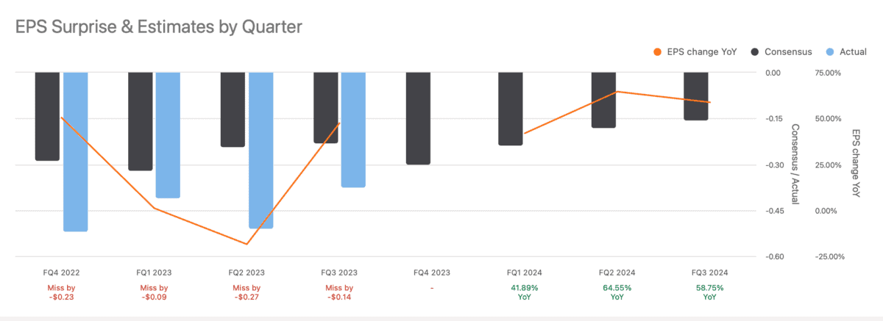Hide the Consensus series via legend text
883x321 pixels.
[x=788, y=51]
